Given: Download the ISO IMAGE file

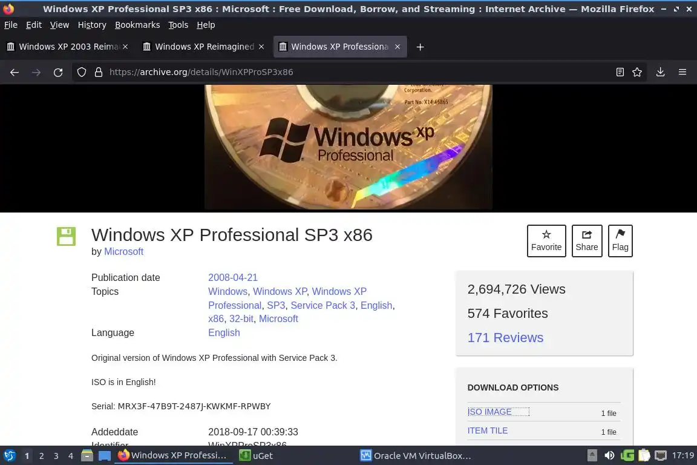Looking at the screenshot, I should click(x=489, y=412).
